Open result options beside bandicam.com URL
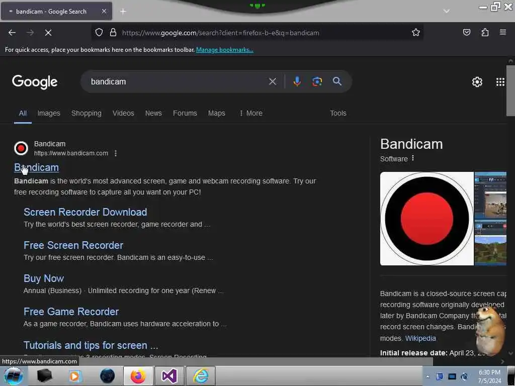The height and width of the screenshot is (386, 515). tap(115, 153)
